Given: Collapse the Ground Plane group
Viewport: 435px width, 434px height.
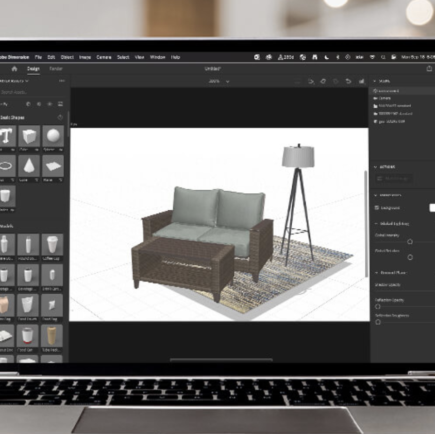Looking at the screenshot, I should click(x=376, y=273).
